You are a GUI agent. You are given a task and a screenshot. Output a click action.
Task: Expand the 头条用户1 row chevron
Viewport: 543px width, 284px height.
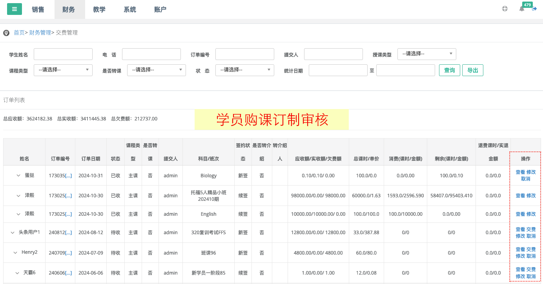pyautogui.click(x=13, y=233)
